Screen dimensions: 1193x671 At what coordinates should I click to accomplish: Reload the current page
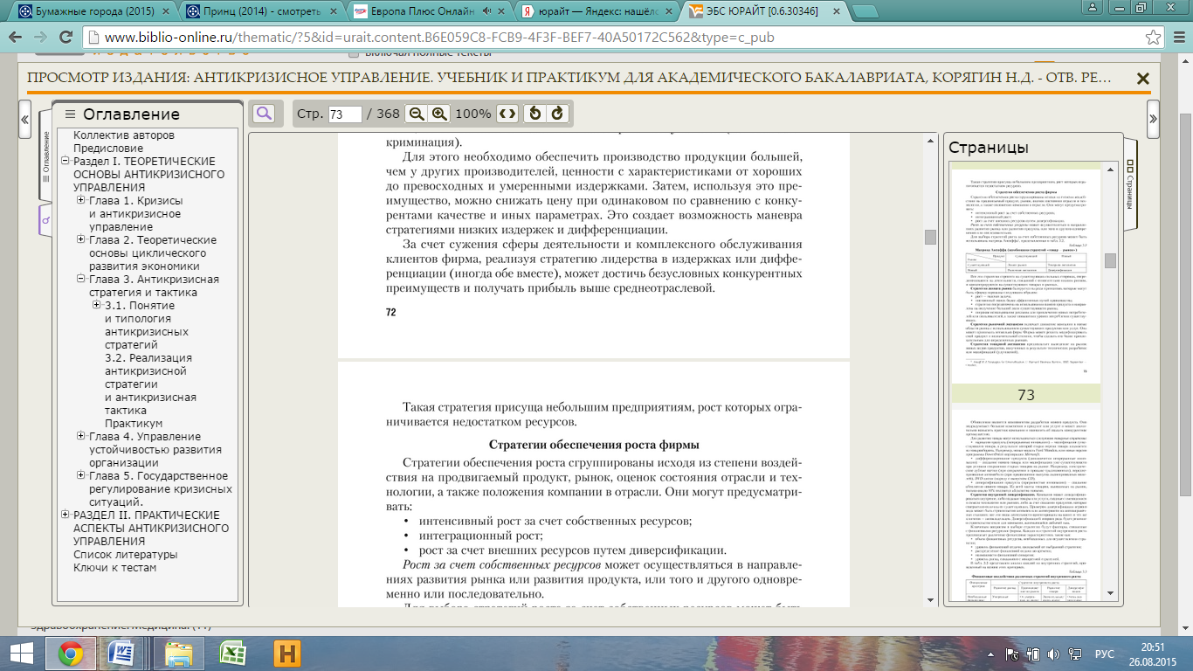pos(66,38)
